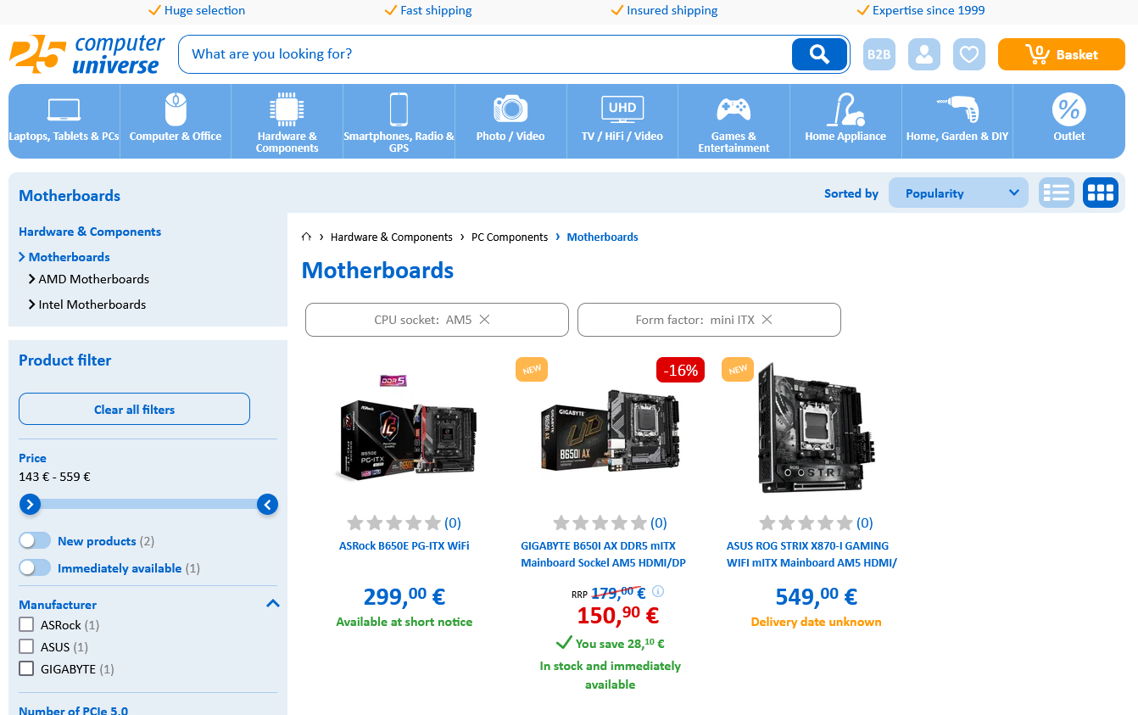Viewport: 1138px width, 715px height.
Task: Open Laptops, Tablets & PCs category
Action: (64, 121)
